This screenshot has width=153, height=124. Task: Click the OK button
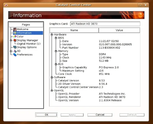click(x=46, y=115)
